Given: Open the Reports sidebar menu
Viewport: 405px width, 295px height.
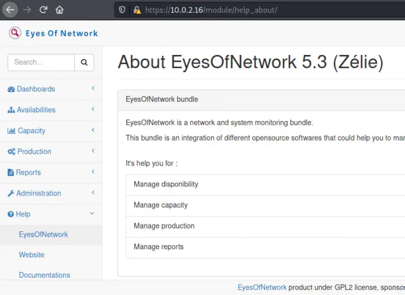Looking at the screenshot, I should [28, 172].
